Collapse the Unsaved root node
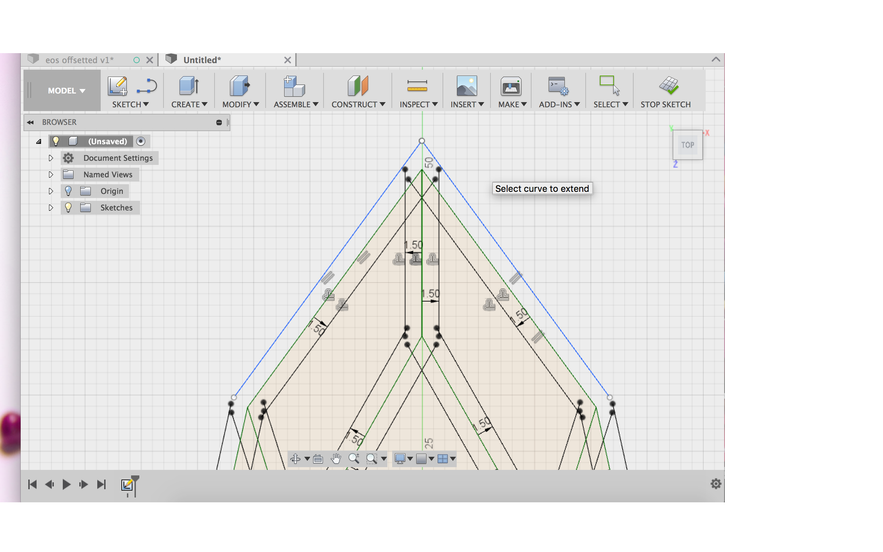The width and height of the screenshot is (883, 552). click(39, 142)
